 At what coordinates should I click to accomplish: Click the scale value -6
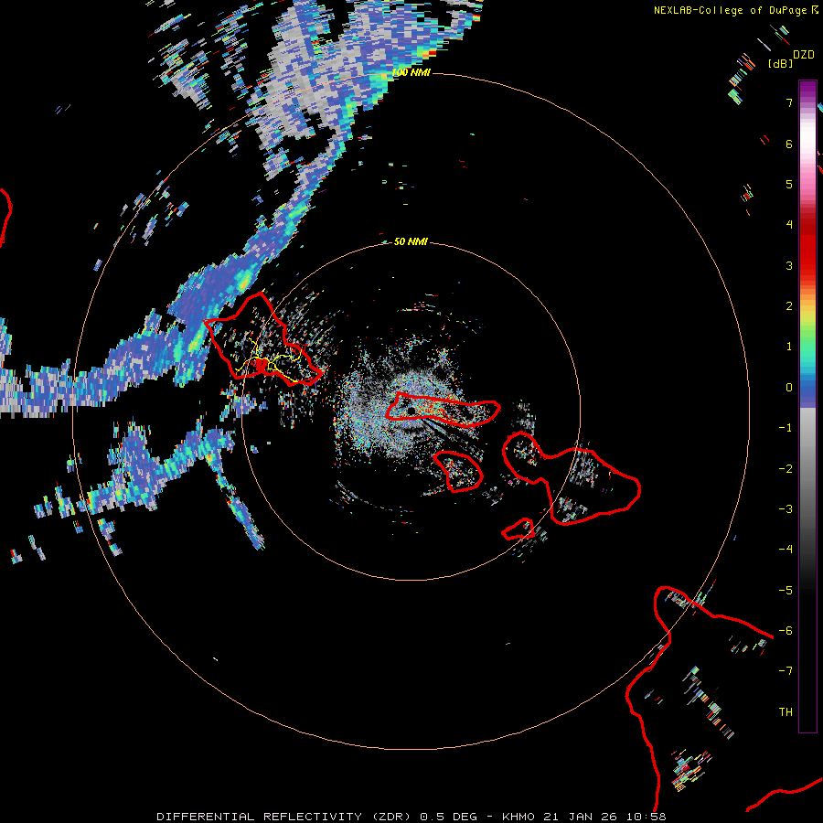(x=786, y=631)
